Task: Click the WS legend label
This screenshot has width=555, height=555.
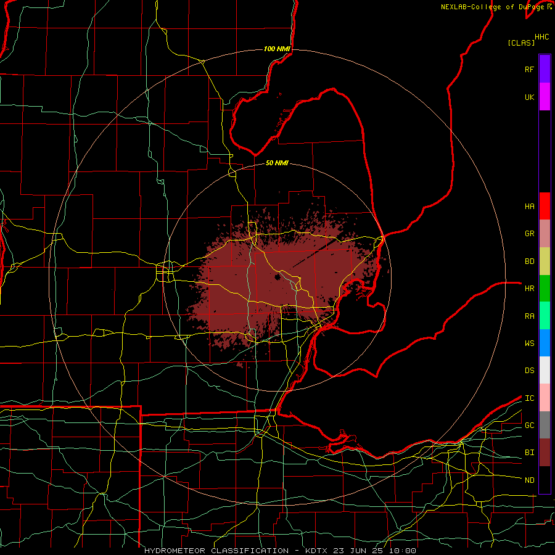Action: point(529,343)
